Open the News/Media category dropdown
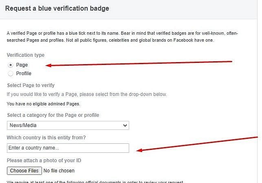 pyautogui.click(x=68, y=125)
